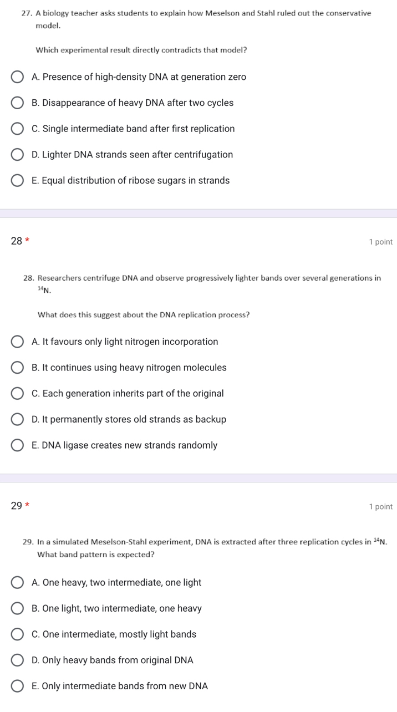
Task: Click the required asterisk next to 28
Action: [x=27, y=241]
